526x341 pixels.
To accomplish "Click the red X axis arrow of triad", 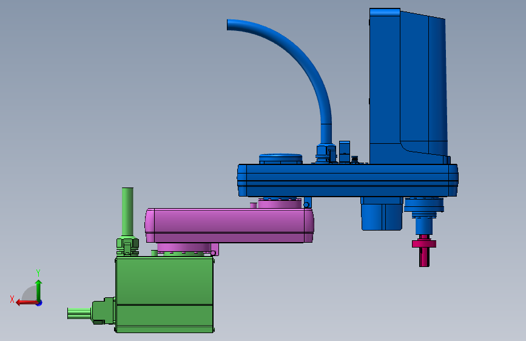I will tap(27, 303).
